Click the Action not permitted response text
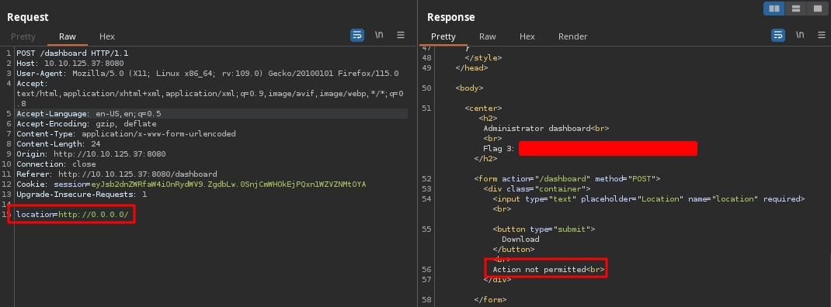The width and height of the screenshot is (831, 307). 538,270
